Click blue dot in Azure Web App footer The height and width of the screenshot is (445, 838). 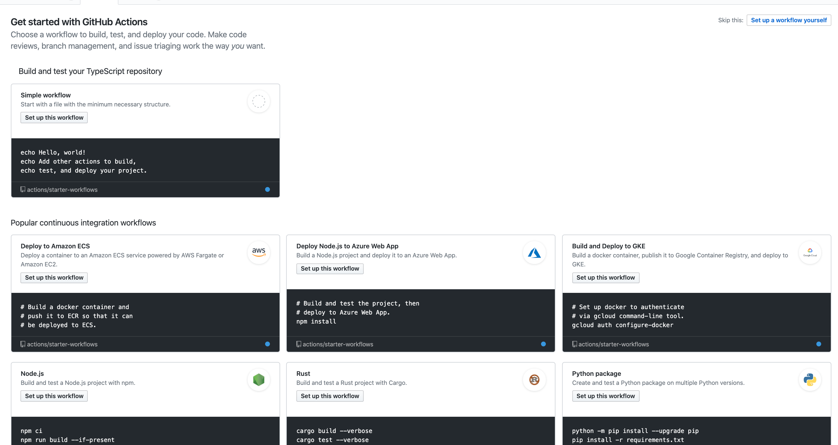[543, 344]
